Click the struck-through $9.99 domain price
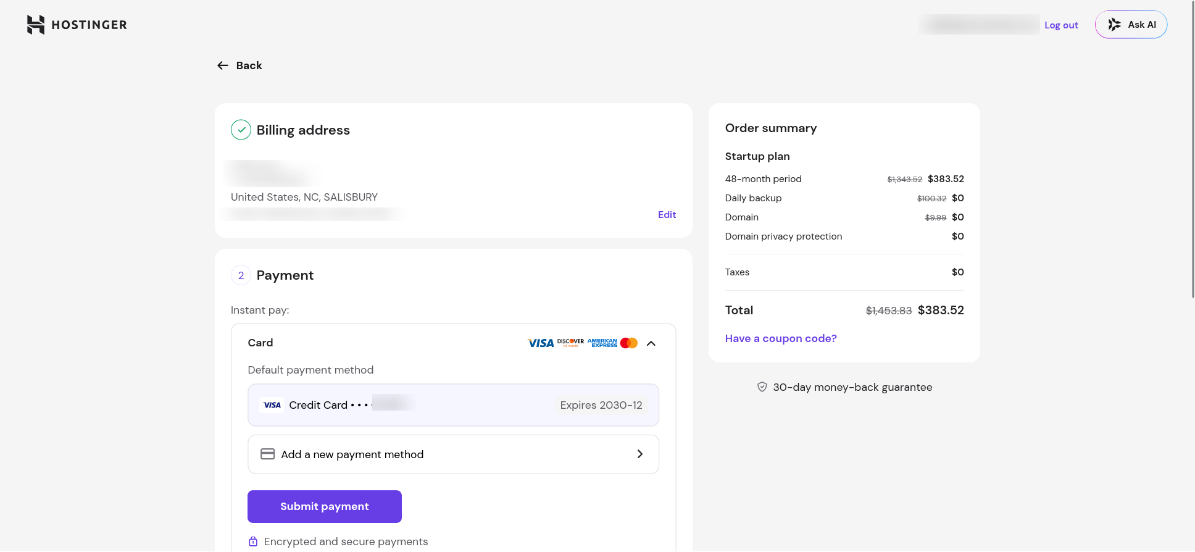This screenshot has width=1195, height=552. coord(935,218)
